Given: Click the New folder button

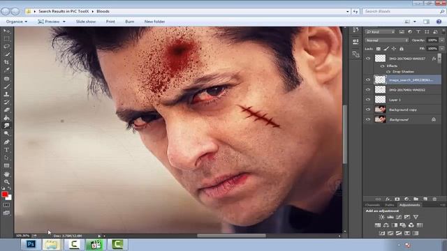Looking at the screenshot, I should [154, 22].
